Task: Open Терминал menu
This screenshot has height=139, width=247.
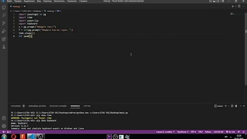Action: pyautogui.click(x=72, y=1)
